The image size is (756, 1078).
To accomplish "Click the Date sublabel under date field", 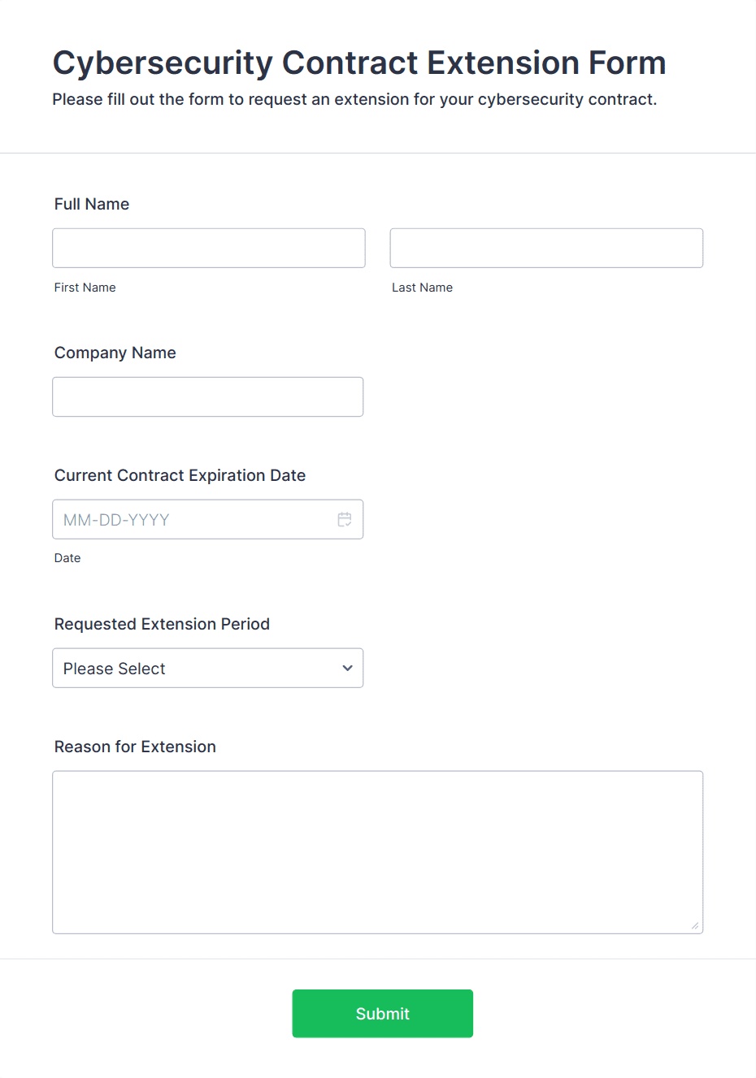I will pos(67,558).
